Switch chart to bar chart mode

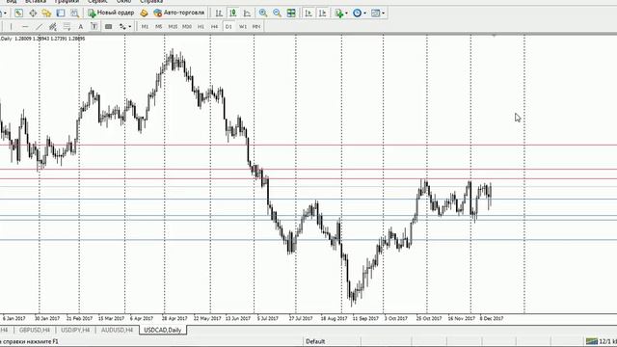point(219,13)
